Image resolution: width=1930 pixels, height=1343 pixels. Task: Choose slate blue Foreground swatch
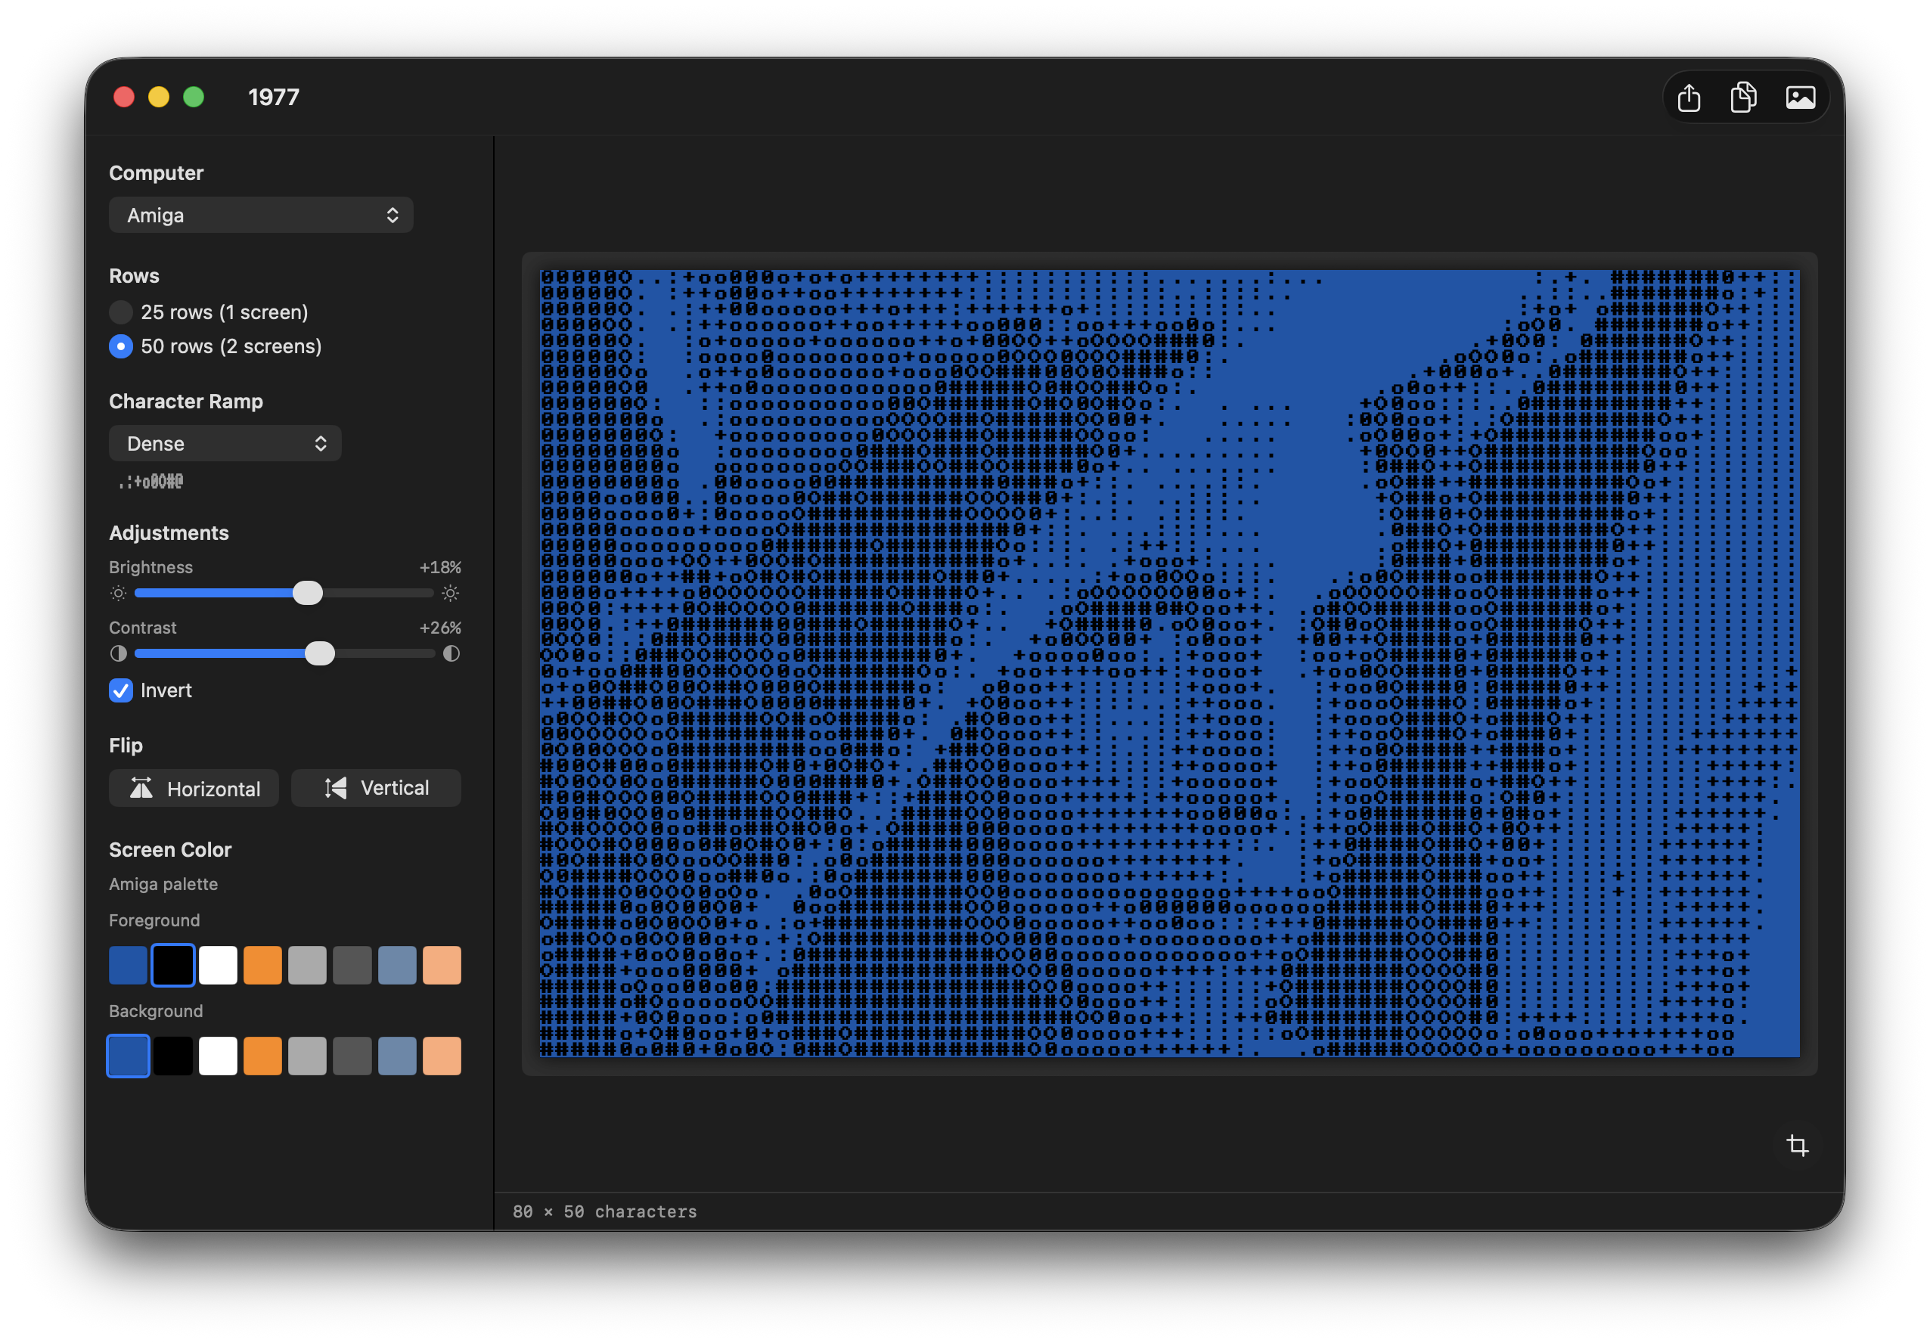tap(398, 965)
